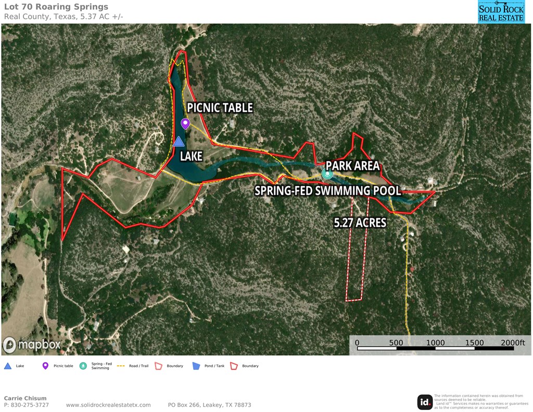Screen dimensions: 533x412
Task: Click the Spring-Fed Swimming legend icon
Action: pos(83,366)
